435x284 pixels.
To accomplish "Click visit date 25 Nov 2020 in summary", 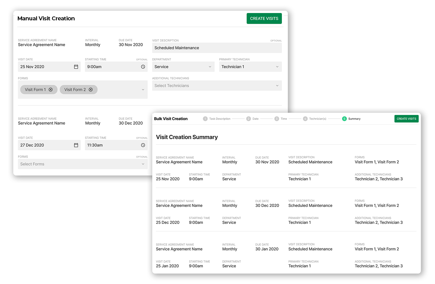I will [168, 179].
